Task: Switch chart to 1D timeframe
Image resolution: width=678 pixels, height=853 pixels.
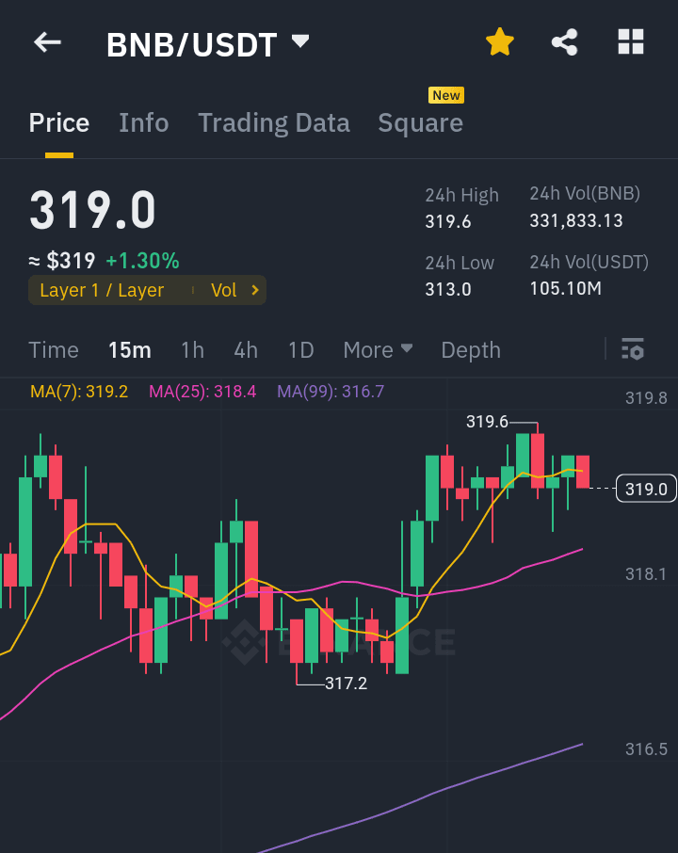Action: [301, 349]
